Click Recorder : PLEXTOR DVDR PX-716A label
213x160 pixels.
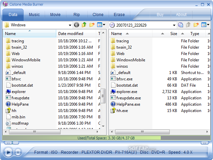(x=99, y=152)
